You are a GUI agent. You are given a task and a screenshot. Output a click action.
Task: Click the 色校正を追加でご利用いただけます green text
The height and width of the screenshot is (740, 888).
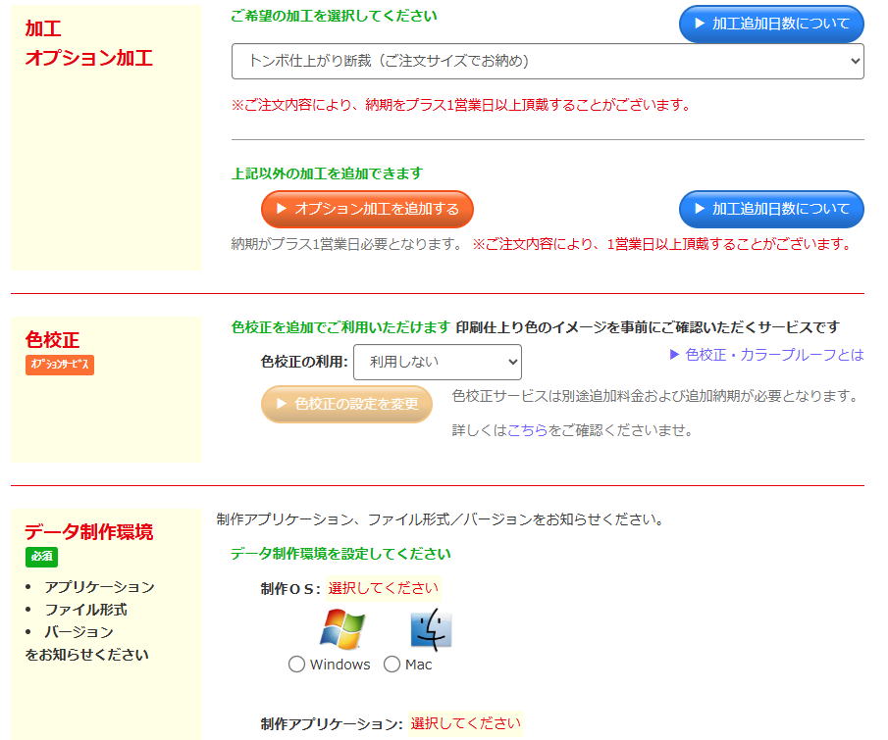click(340, 327)
